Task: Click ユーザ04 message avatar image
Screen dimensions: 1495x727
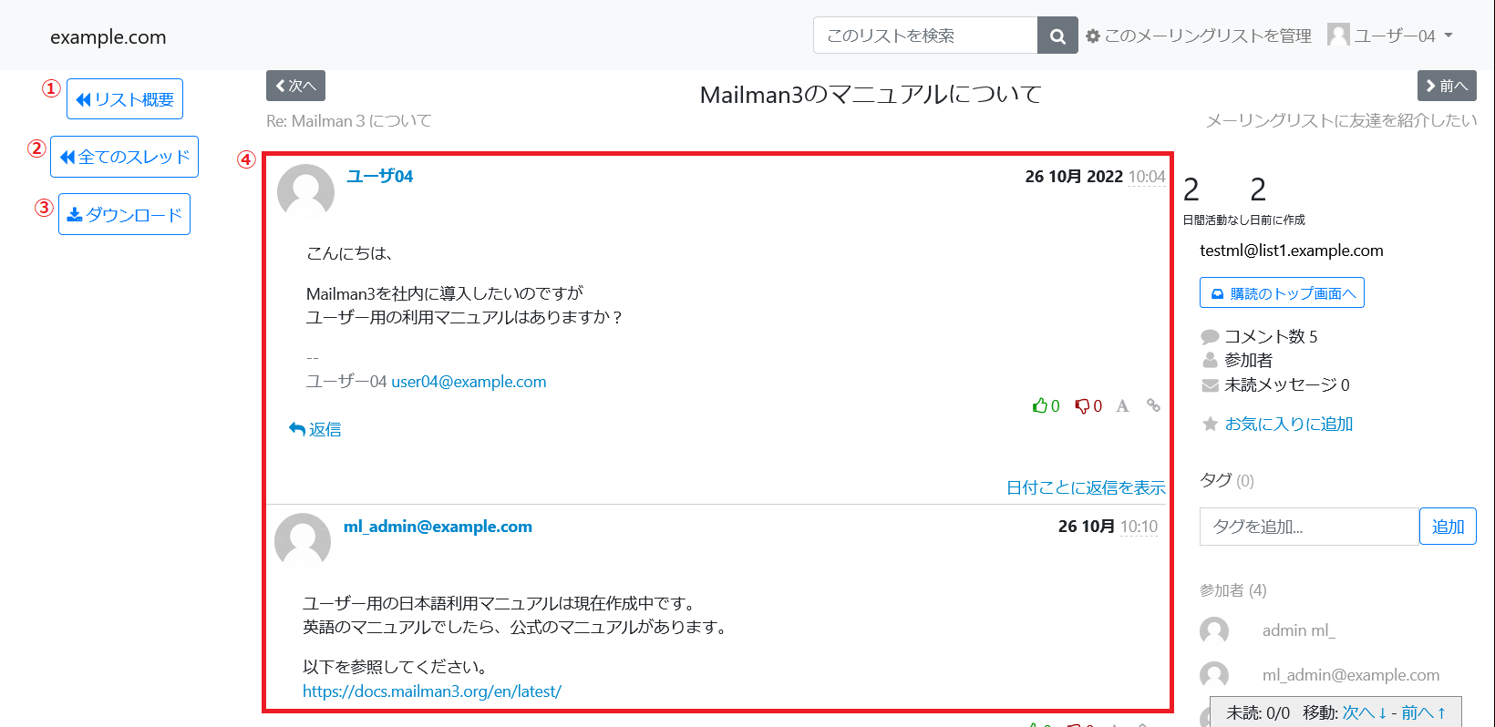Action: click(x=305, y=192)
